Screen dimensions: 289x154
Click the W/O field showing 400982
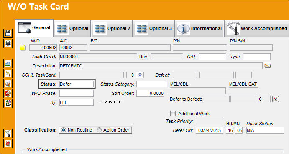(43, 47)
